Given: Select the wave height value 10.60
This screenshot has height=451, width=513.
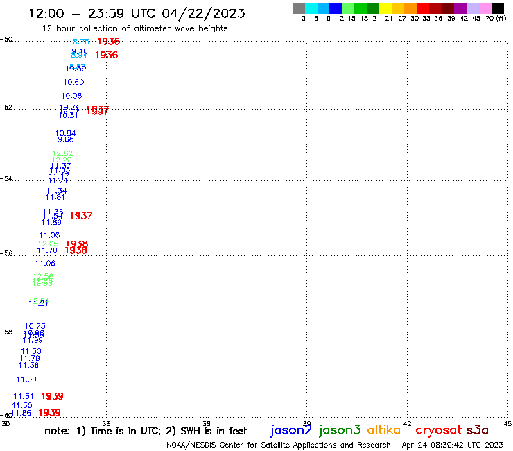Looking at the screenshot, I should click(73, 82).
